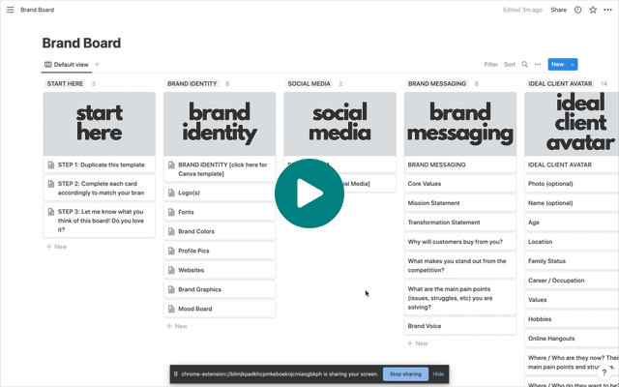Open 'What makes you stand out' card
The width and height of the screenshot is (619, 387).
pos(460,266)
